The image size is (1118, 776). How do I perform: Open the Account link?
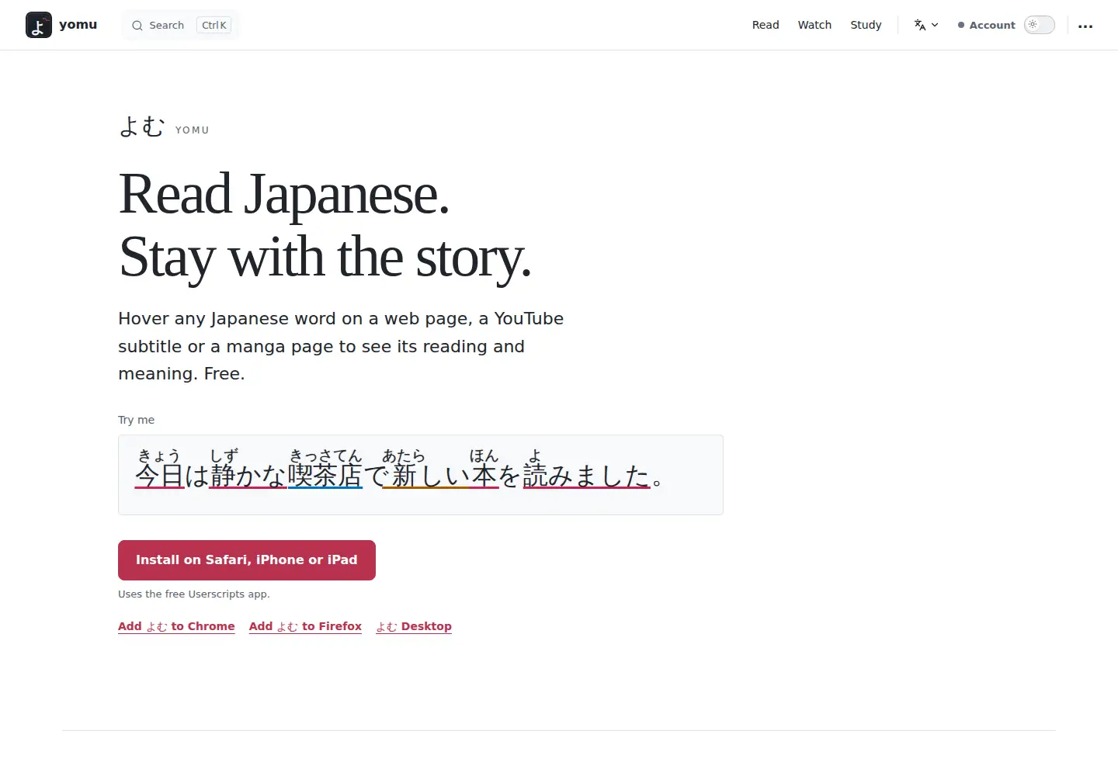(x=987, y=25)
